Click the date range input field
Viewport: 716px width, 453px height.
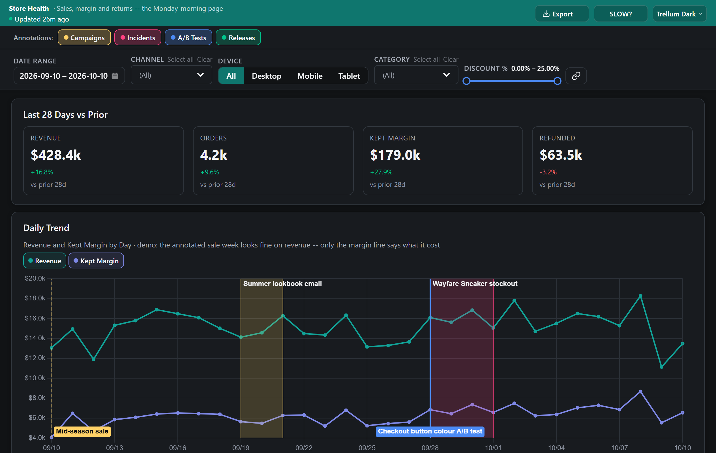[69, 76]
